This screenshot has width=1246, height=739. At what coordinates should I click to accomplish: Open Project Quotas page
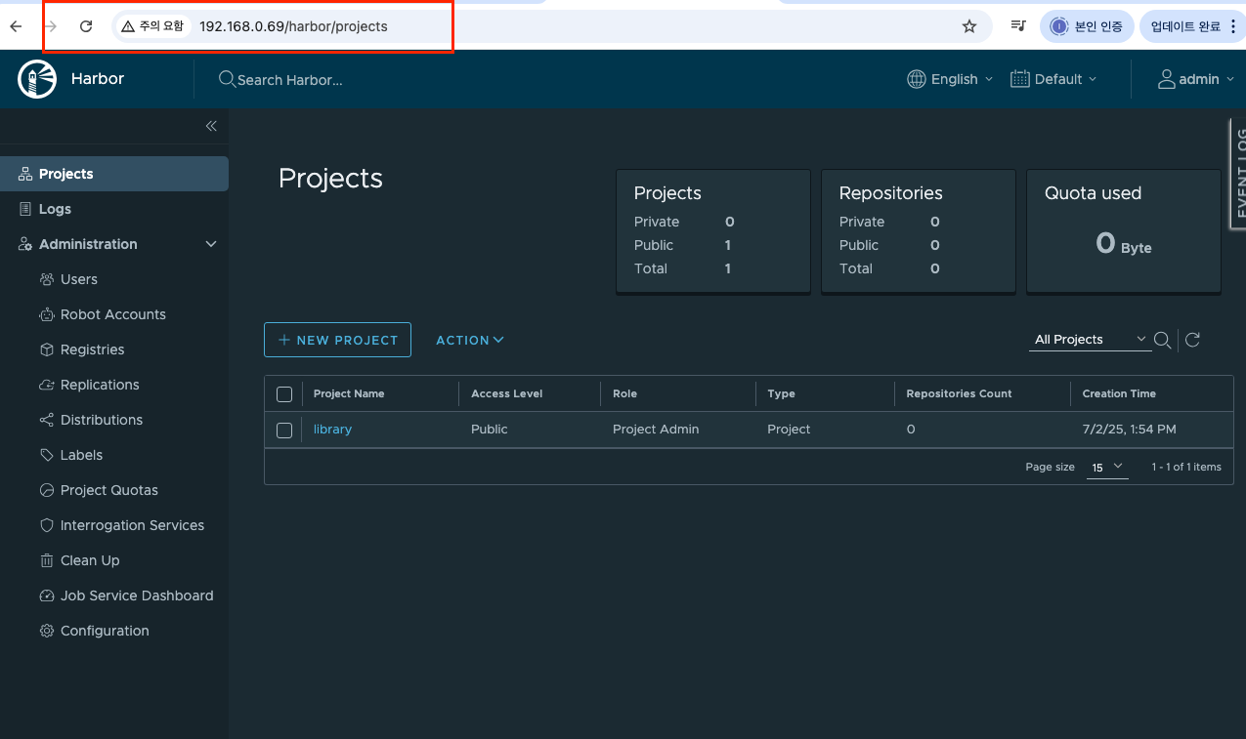point(99,490)
